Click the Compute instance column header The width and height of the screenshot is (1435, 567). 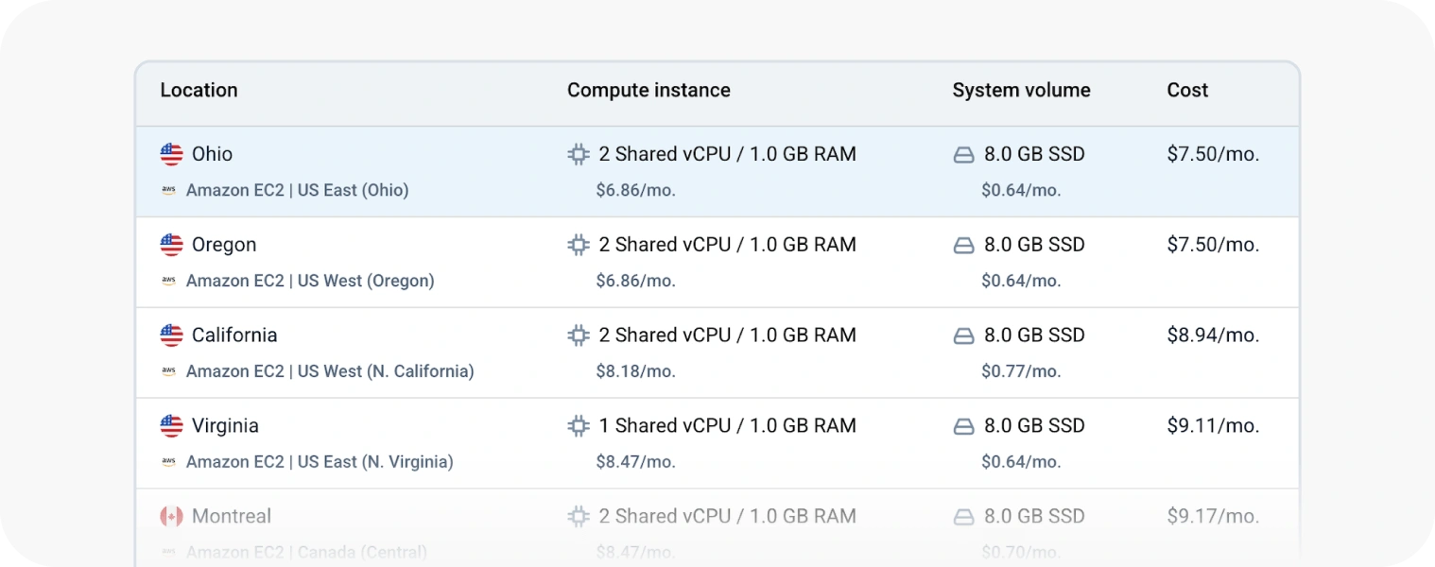tap(648, 91)
